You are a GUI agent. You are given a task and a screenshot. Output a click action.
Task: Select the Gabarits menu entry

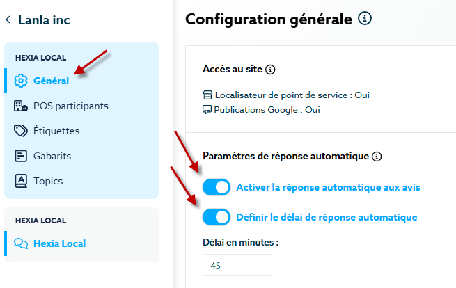52,156
